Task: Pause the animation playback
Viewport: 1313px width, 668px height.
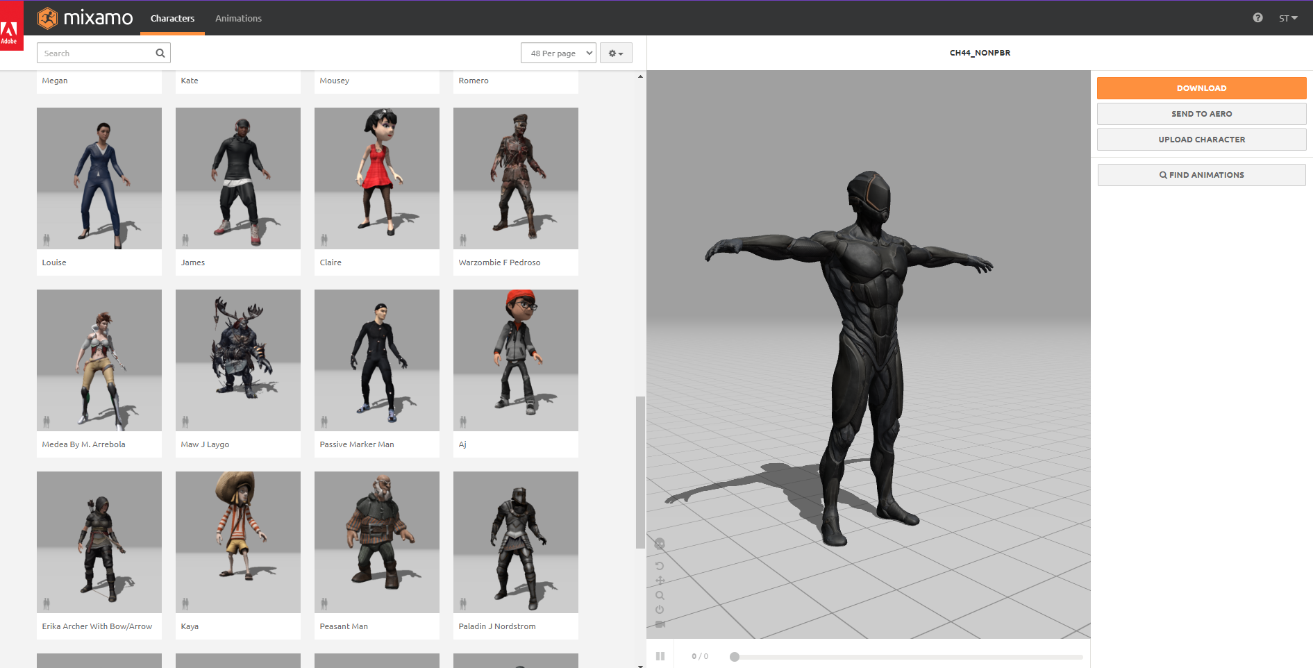Action: tap(660, 656)
